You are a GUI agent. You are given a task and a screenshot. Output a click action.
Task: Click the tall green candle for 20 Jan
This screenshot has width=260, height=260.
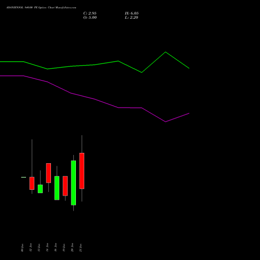pos(73,183)
